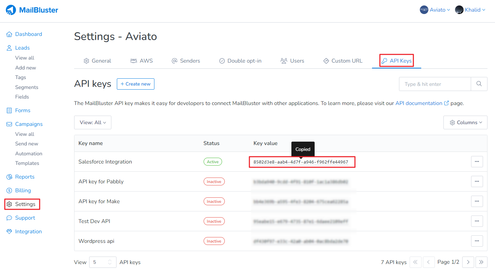Expand the View: All filter dropdown
Image resolution: width=495 pixels, height=274 pixels.
pos(93,122)
